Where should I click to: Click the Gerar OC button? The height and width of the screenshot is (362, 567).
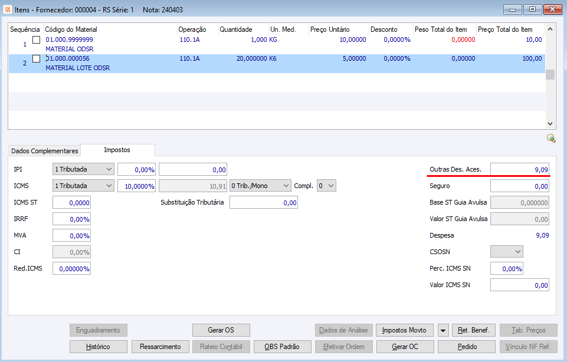pyautogui.click(x=405, y=347)
